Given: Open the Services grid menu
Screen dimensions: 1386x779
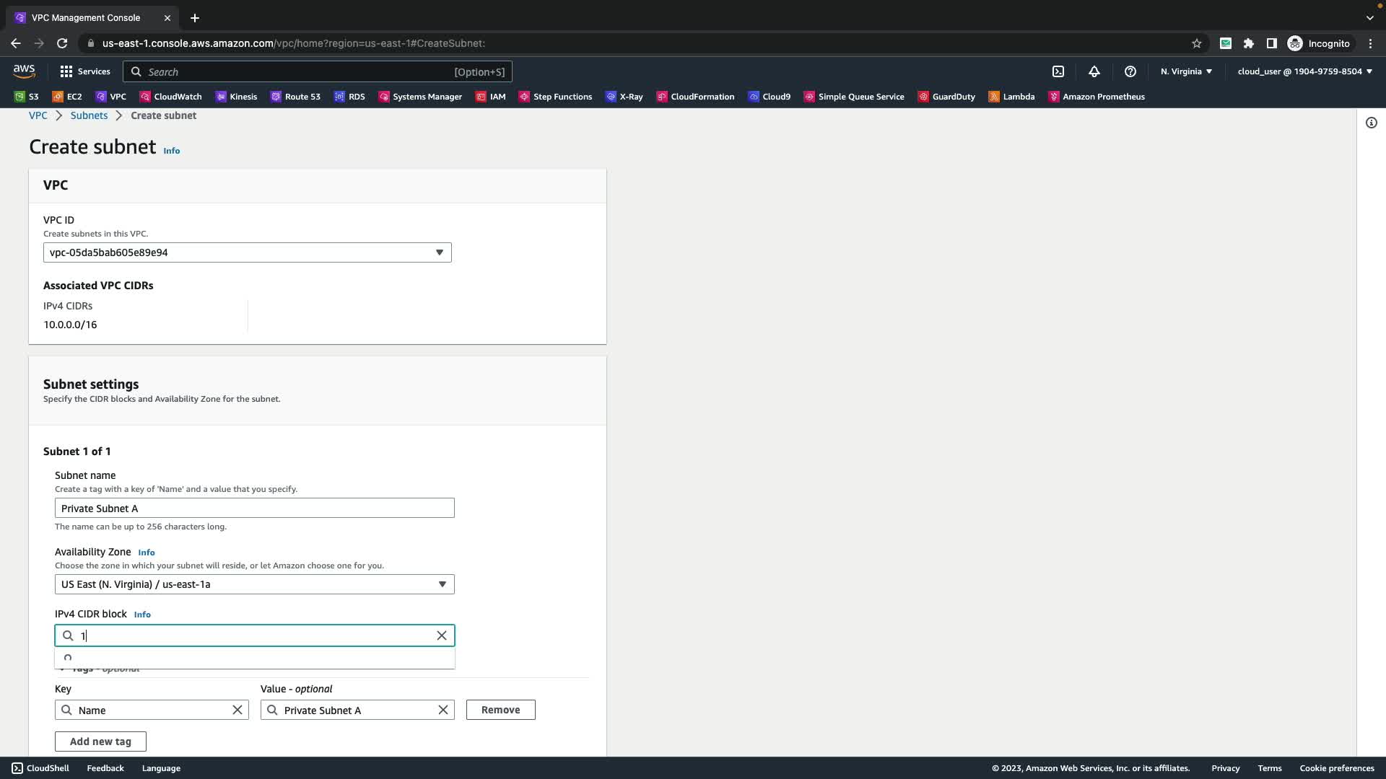Looking at the screenshot, I should coord(85,71).
